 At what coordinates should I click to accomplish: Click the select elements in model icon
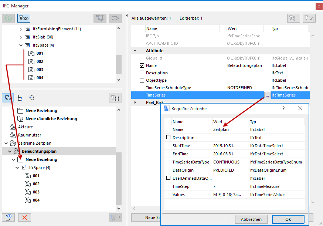[x=100, y=18]
